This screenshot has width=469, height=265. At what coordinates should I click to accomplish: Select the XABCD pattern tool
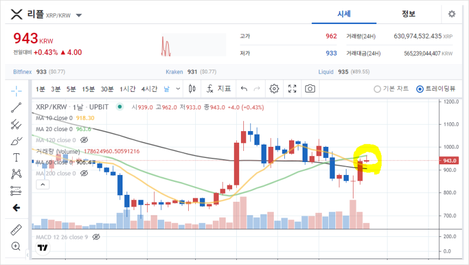click(16, 174)
